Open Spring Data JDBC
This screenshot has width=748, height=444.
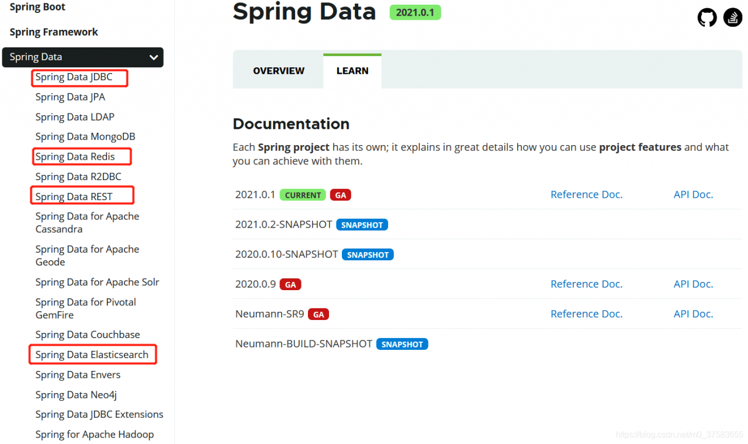74,77
